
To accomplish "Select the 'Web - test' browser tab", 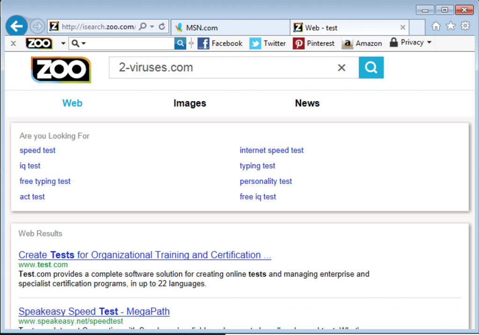I will point(349,28).
